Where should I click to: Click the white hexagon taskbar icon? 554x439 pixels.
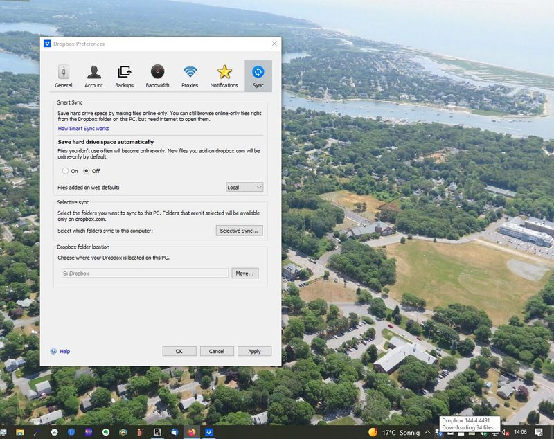pyautogui.click(x=54, y=432)
